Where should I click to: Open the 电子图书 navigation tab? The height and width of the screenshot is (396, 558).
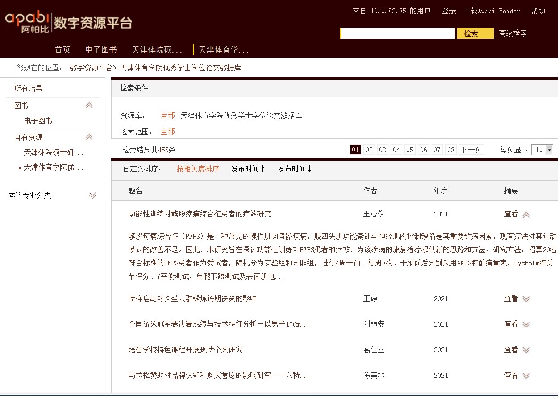[x=101, y=49]
